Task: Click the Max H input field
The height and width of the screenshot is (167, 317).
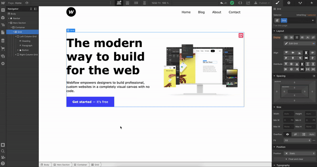Action: (x=310, y=127)
